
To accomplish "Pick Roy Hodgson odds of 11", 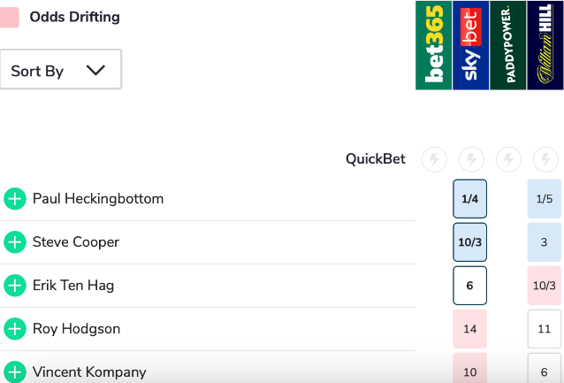I will (545, 329).
